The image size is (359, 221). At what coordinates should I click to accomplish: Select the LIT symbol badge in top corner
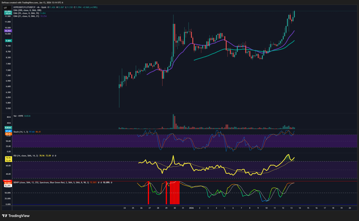point(7,7)
